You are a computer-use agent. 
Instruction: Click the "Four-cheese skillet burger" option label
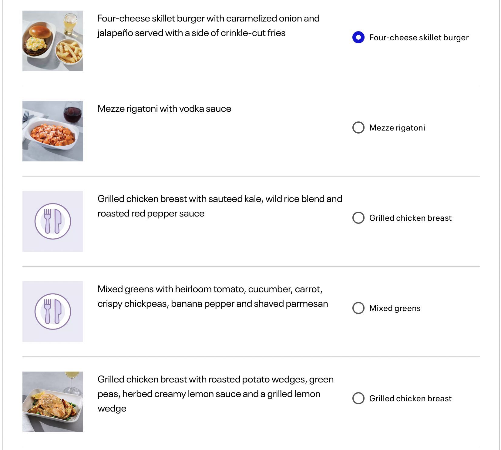419,38
